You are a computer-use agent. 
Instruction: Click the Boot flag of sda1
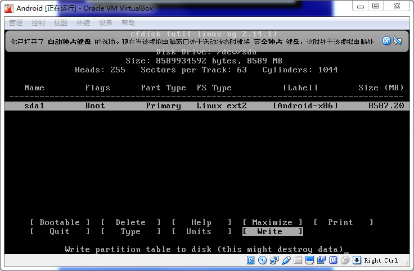95,106
